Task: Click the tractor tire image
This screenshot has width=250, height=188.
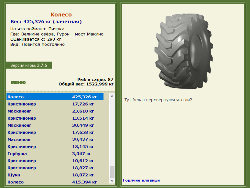Action: [x=184, y=51]
